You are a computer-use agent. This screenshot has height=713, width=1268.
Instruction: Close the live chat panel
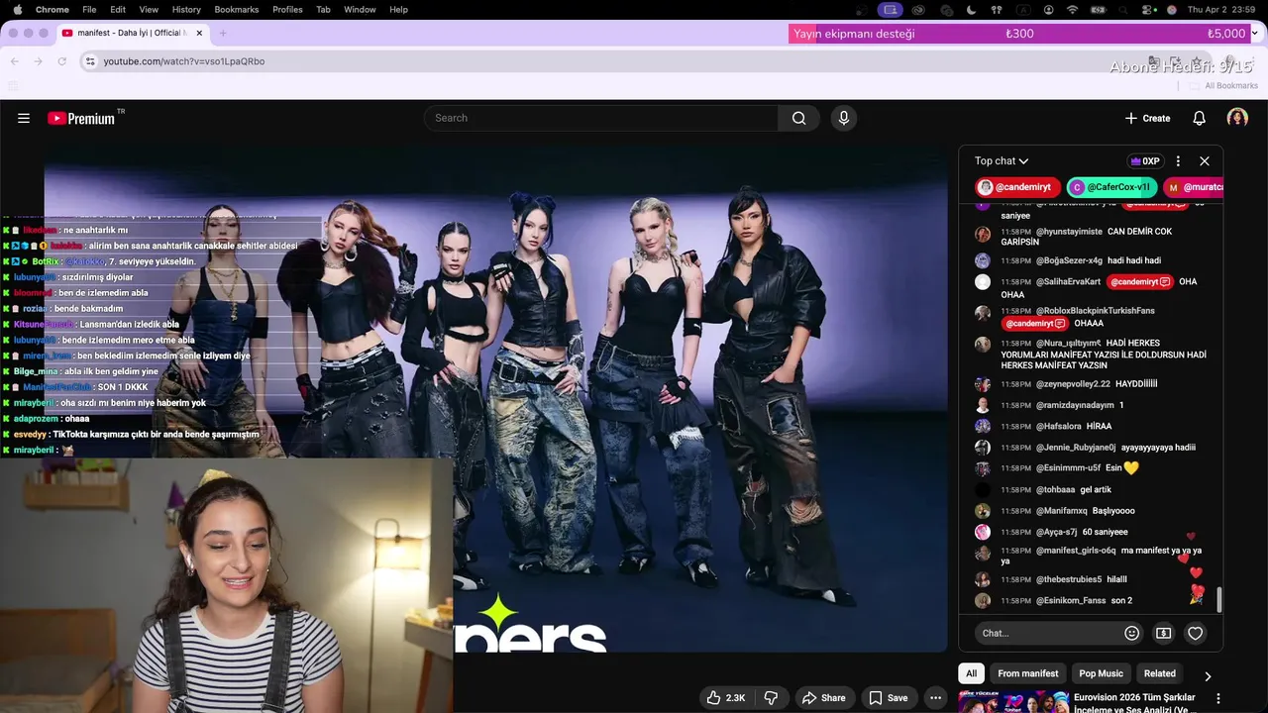pyautogui.click(x=1205, y=160)
